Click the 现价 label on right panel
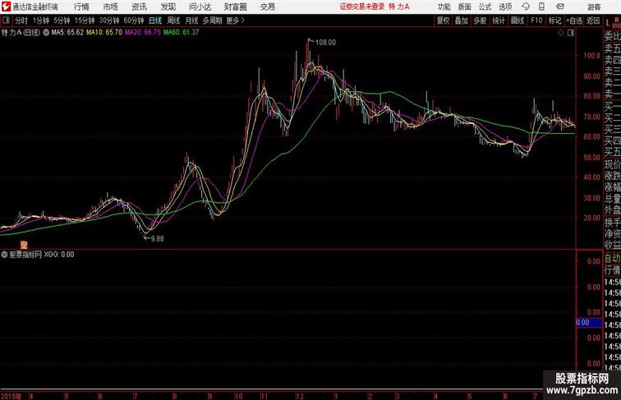 pyautogui.click(x=612, y=164)
